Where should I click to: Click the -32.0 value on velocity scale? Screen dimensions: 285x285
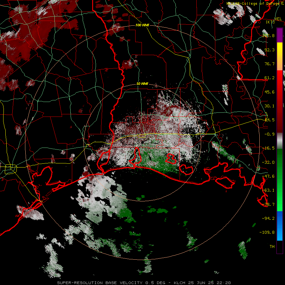coord(269,162)
